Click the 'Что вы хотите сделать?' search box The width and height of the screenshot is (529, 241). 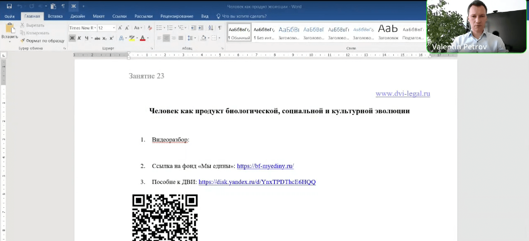point(242,16)
